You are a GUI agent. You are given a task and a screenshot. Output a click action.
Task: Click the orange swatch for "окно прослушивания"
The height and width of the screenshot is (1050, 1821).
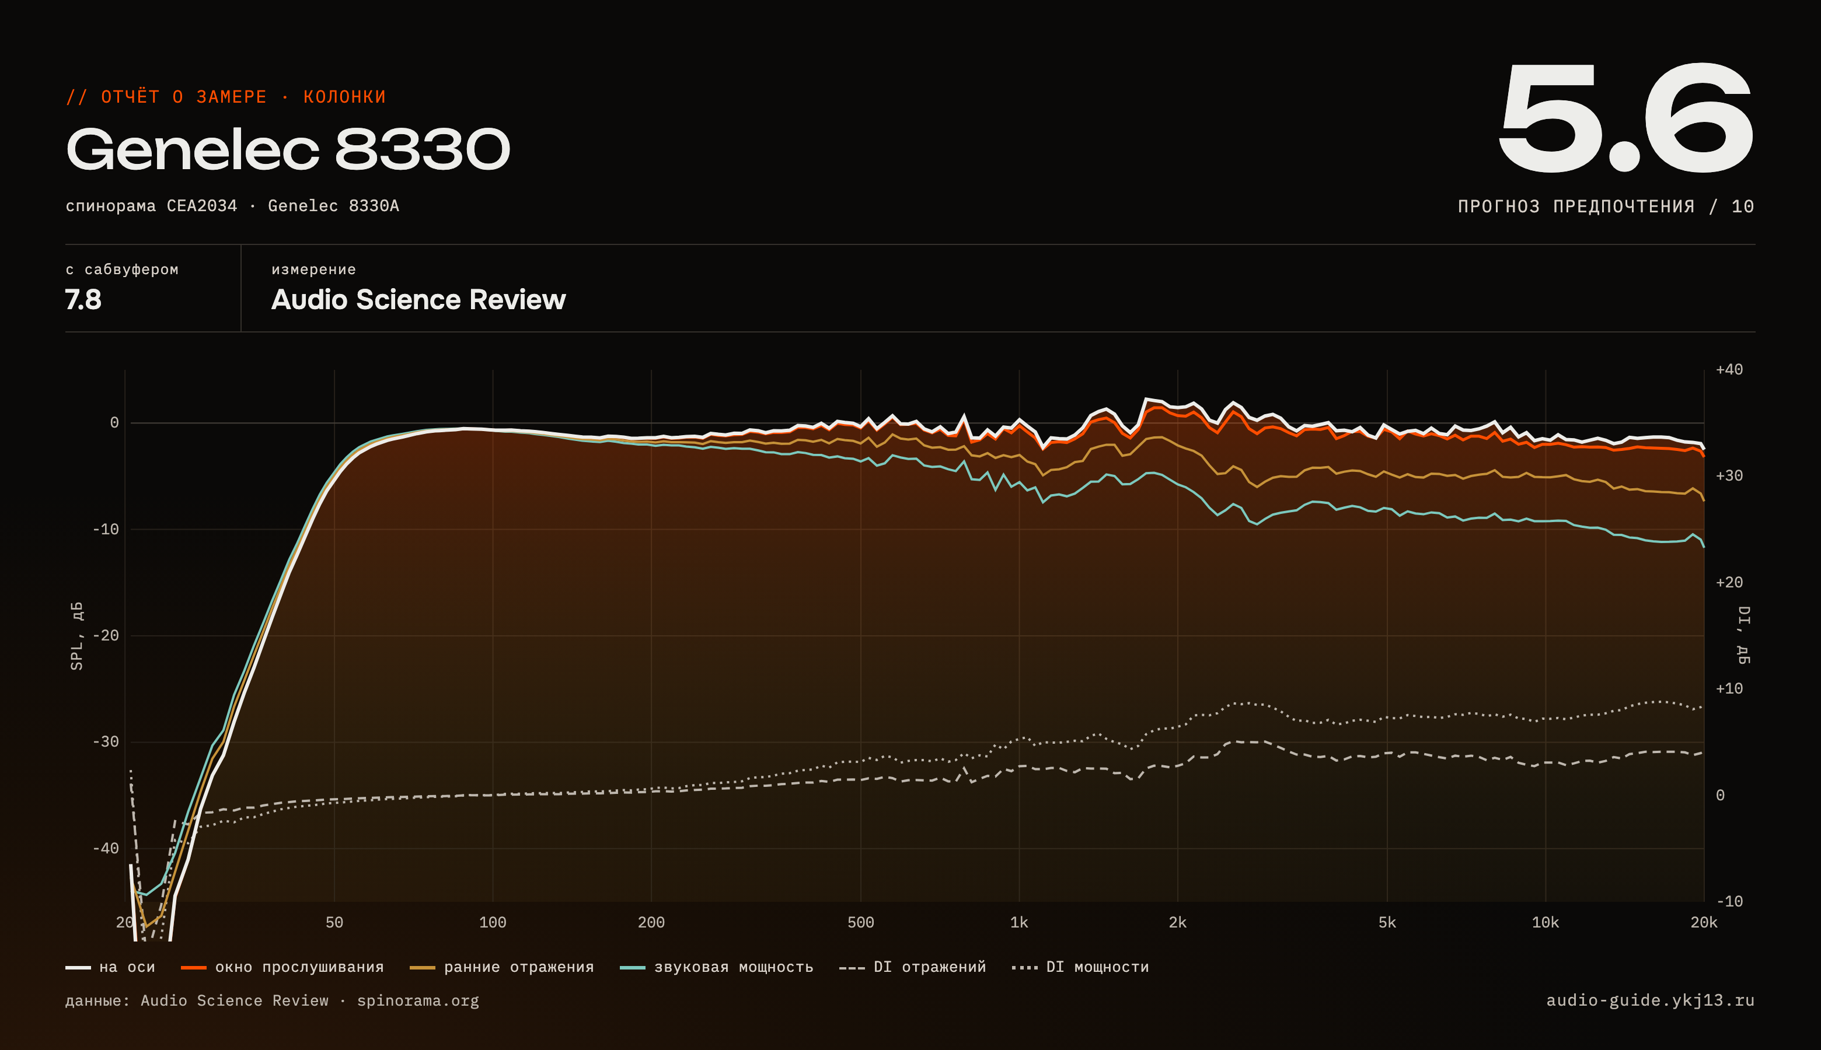(193, 968)
